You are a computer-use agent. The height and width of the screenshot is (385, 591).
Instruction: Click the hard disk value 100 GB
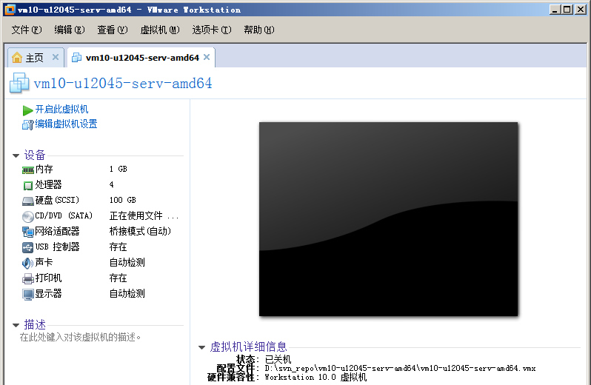click(x=122, y=200)
